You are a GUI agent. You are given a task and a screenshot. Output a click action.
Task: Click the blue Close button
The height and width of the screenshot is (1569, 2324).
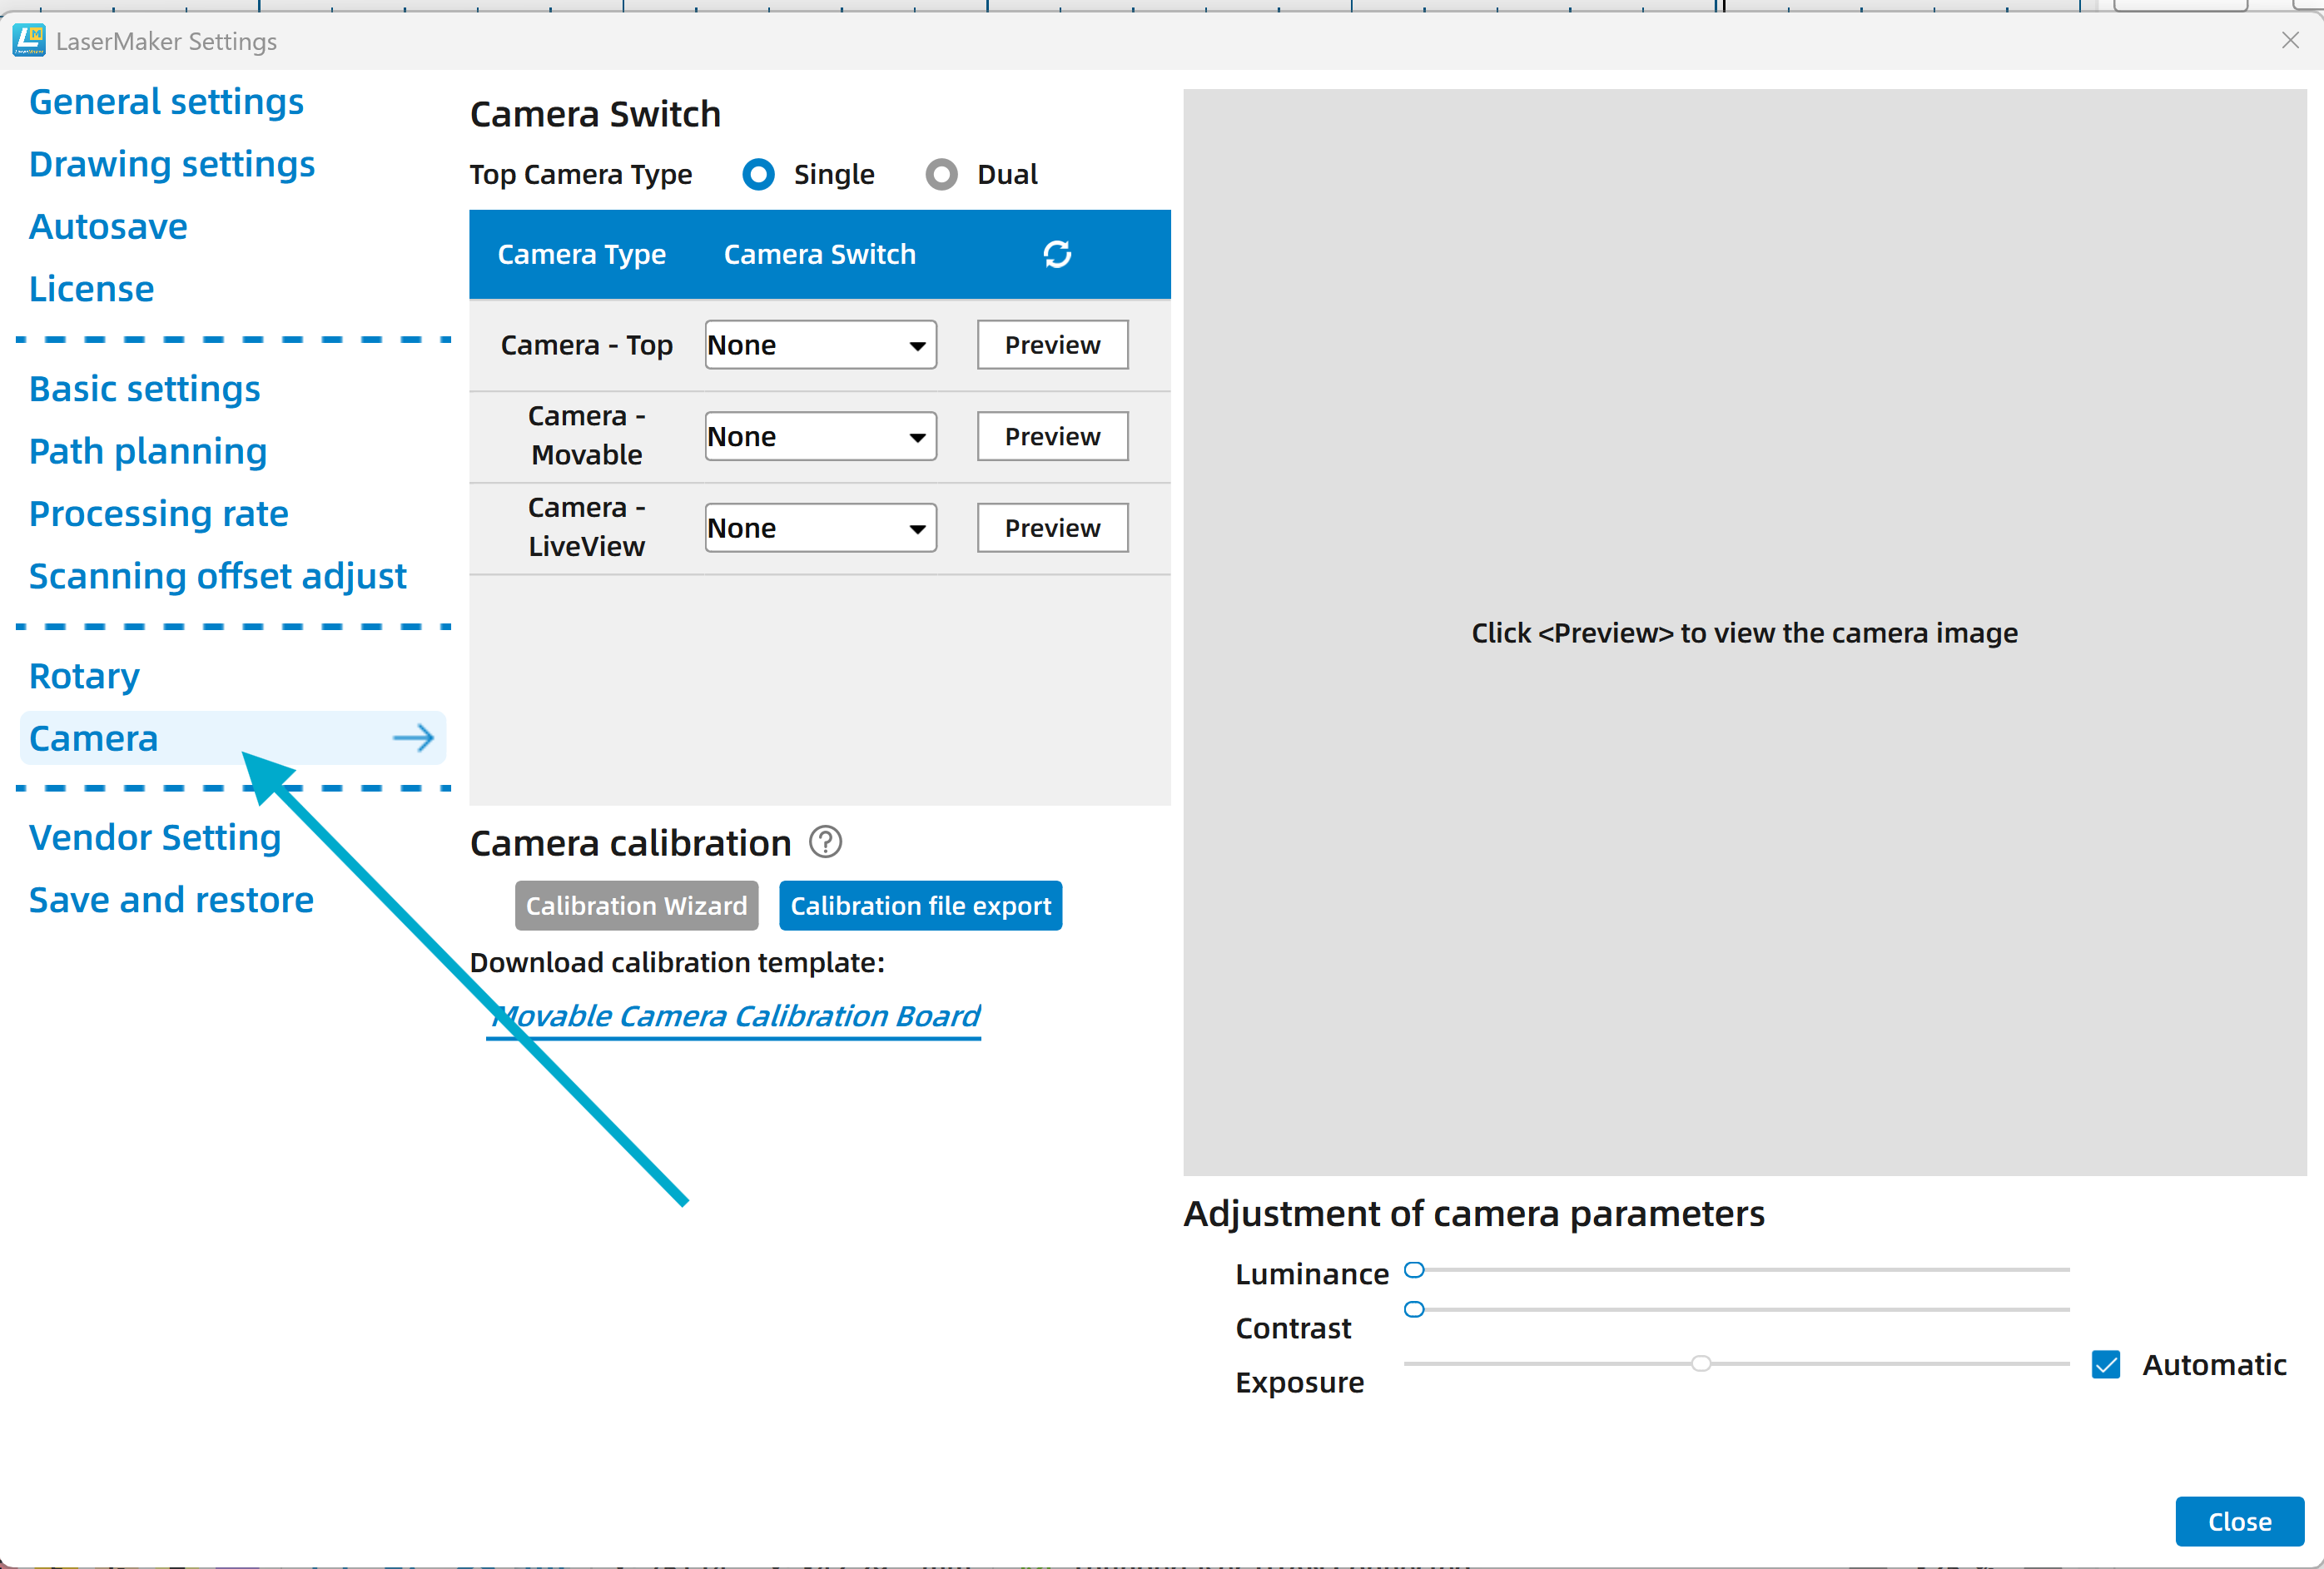(x=2239, y=1521)
